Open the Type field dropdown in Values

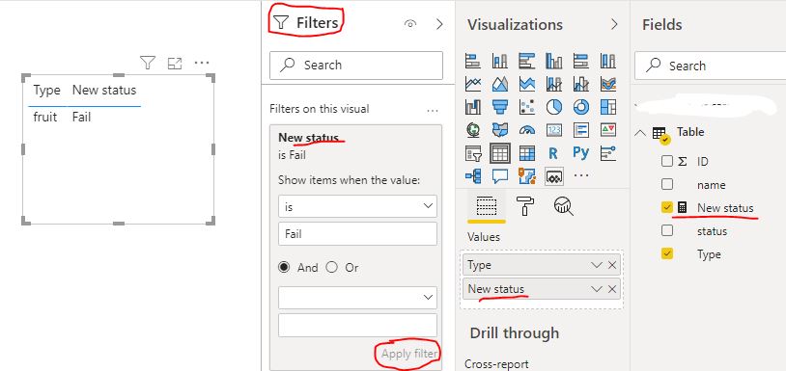(x=597, y=265)
